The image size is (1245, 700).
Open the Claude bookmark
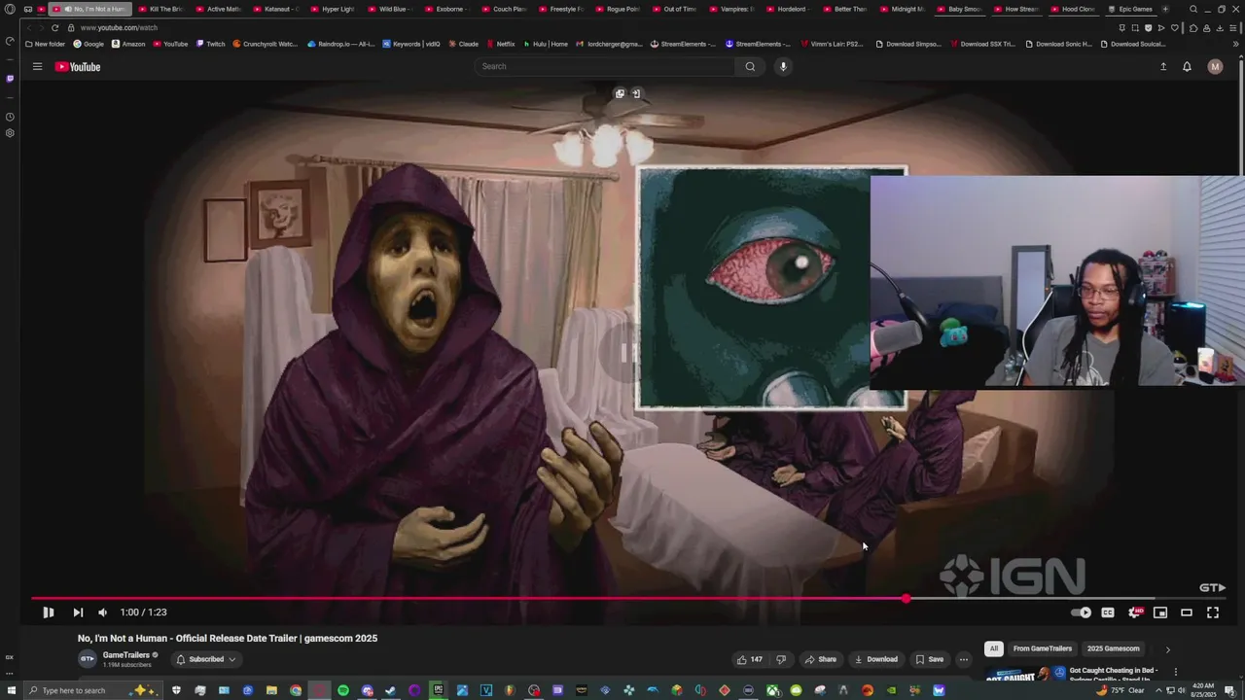click(x=463, y=44)
